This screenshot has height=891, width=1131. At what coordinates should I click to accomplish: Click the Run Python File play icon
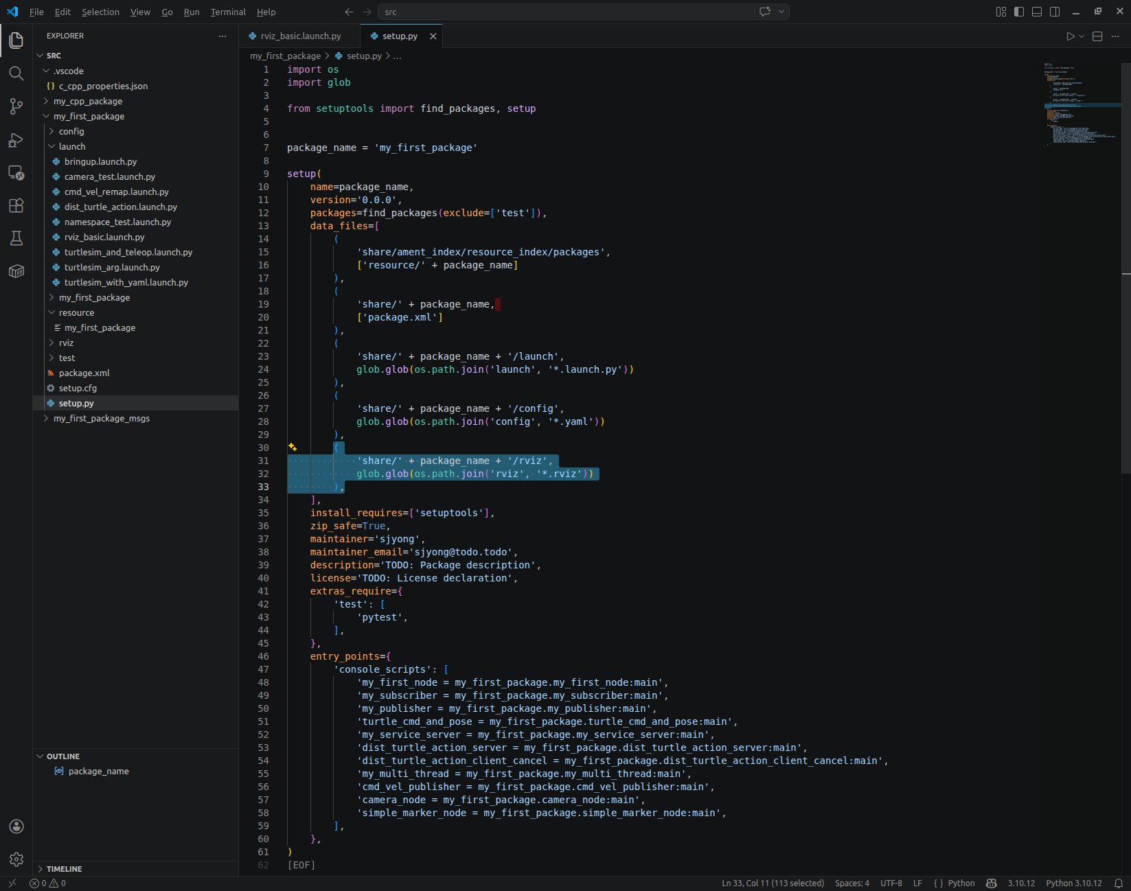[x=1070, y=36]
